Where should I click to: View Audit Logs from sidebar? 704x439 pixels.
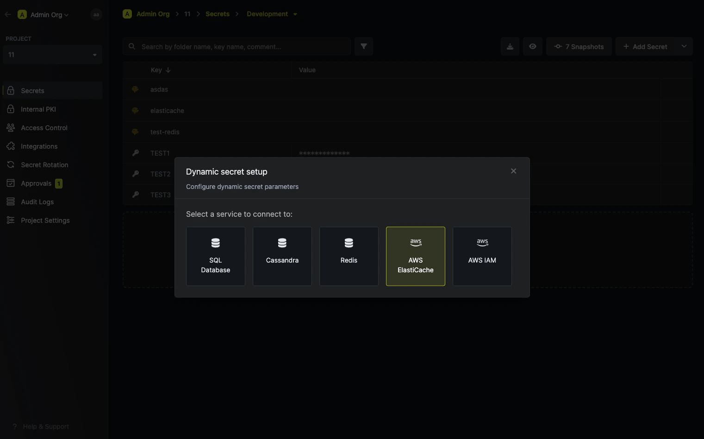point(52,201)
